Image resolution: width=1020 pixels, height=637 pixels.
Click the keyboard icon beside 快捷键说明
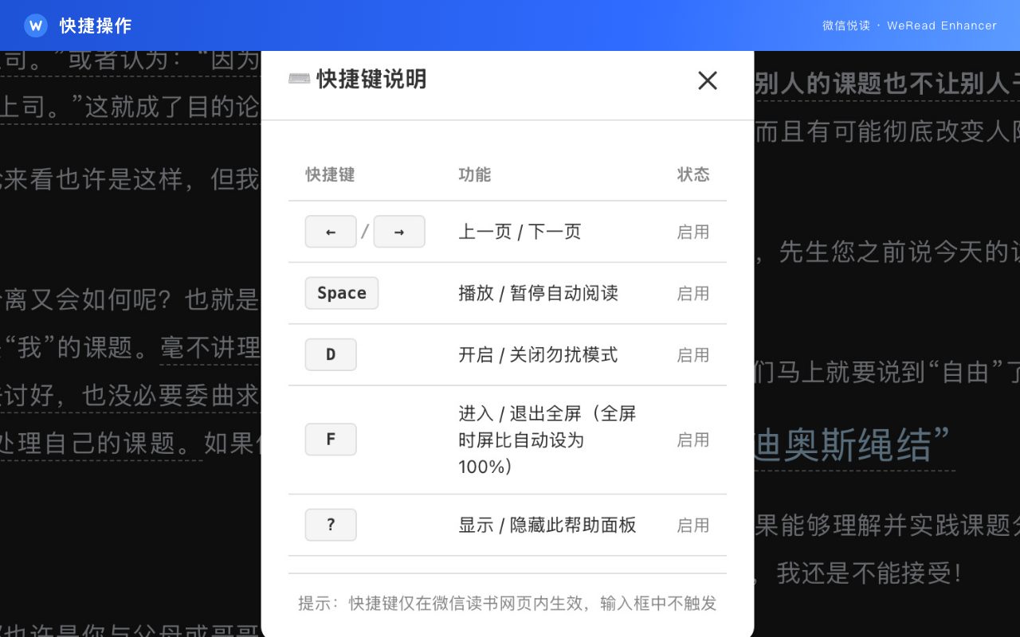299,79
